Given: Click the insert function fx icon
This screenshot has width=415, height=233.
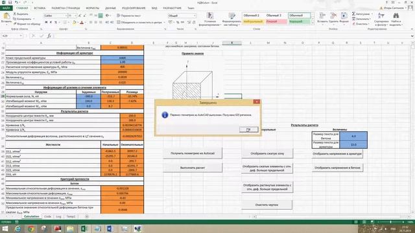Looking at the screenshot, I should (x=49, y=36).
